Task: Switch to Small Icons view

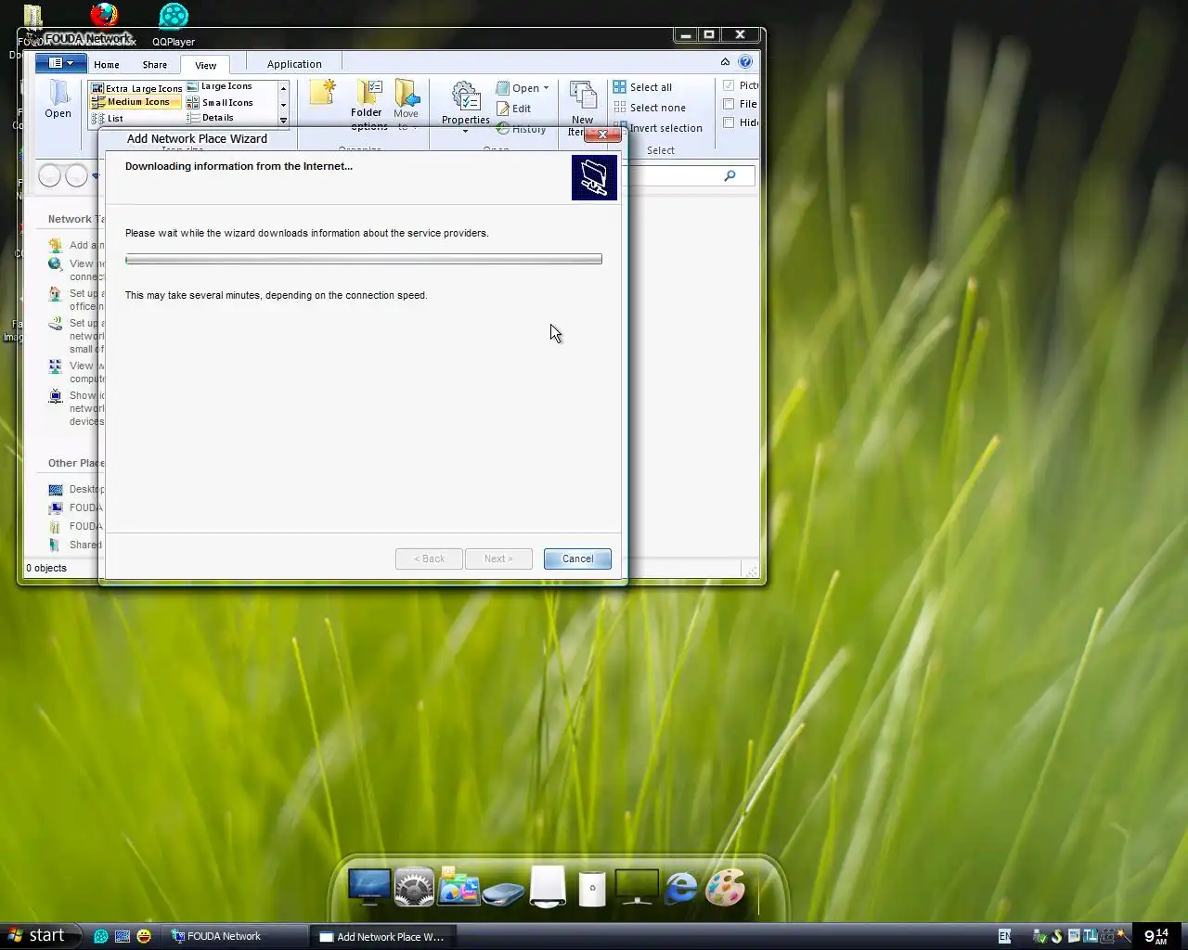Action: (x=220, y=103)
